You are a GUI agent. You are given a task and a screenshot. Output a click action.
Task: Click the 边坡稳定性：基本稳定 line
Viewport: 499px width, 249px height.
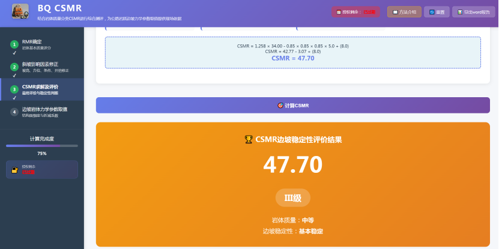point(293,232)
